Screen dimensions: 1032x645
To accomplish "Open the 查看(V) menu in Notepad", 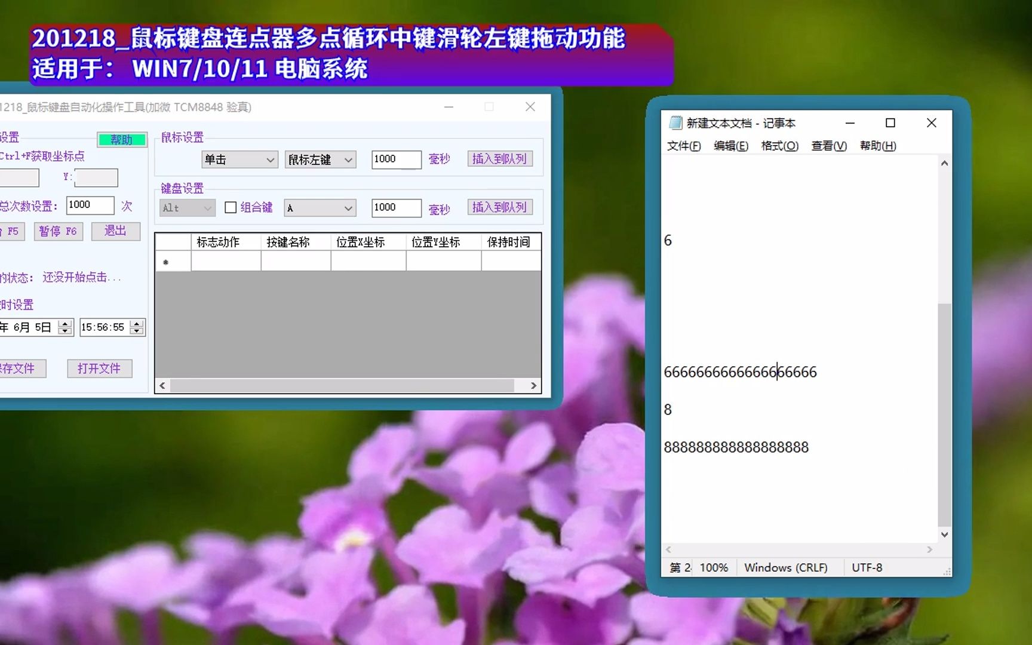I will click(828, 145).
